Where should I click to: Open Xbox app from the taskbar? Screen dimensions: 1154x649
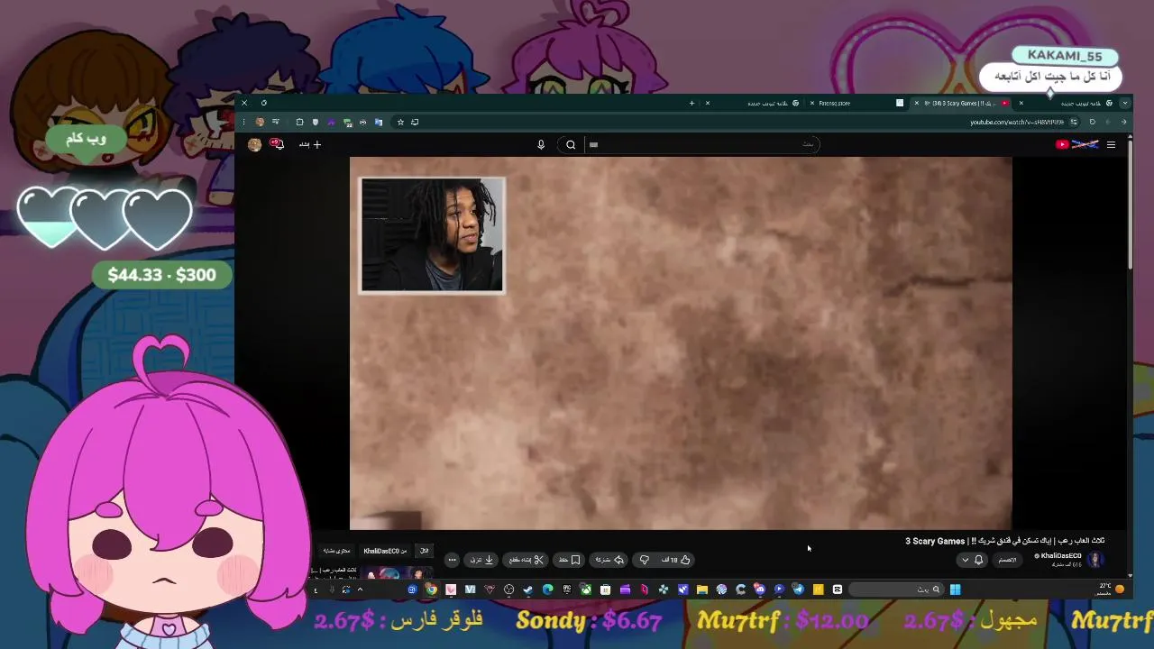(x=586, y=590)
